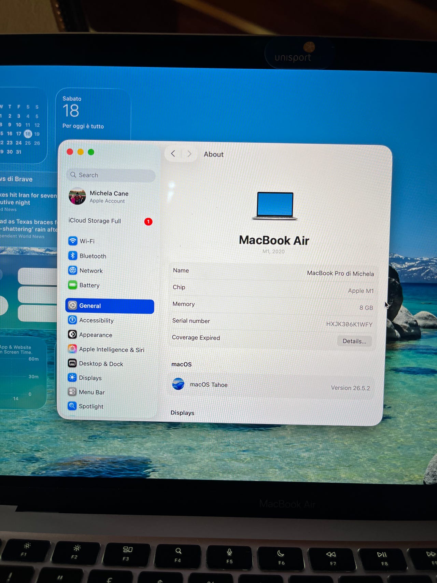Close the Settings window with red button

[70, 152]
